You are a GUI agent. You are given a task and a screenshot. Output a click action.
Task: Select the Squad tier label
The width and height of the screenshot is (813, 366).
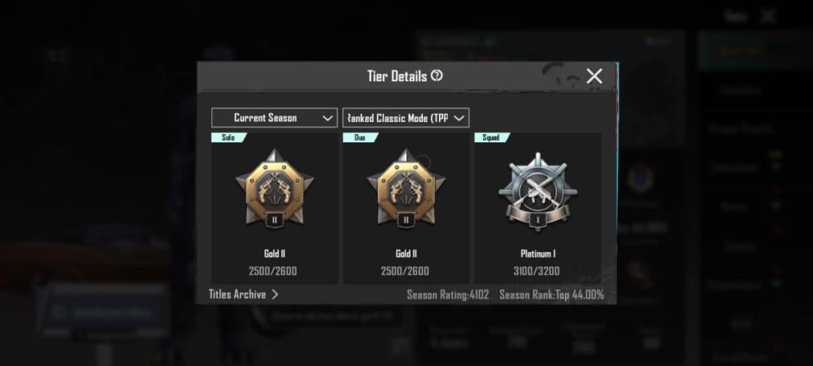coord(492,137)
